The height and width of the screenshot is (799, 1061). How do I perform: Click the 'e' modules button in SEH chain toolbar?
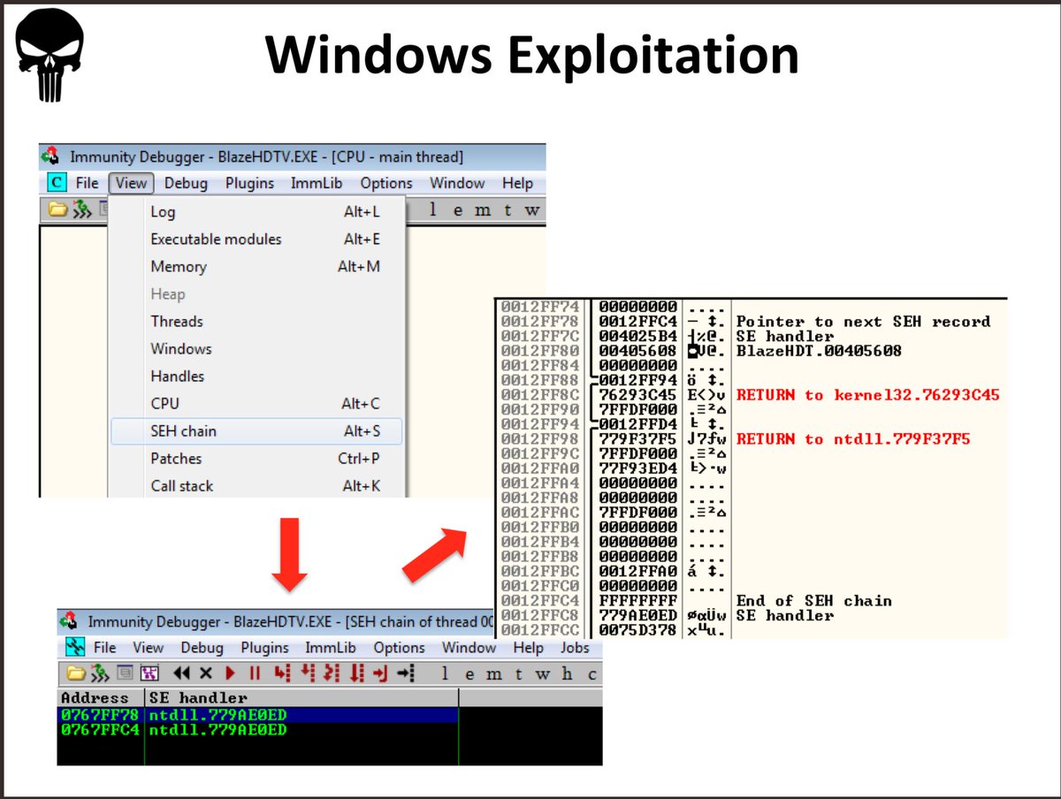coord(469,674)
